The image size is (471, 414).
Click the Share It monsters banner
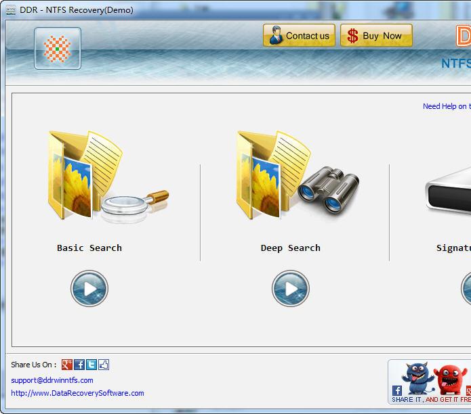(x=430, y=382)
